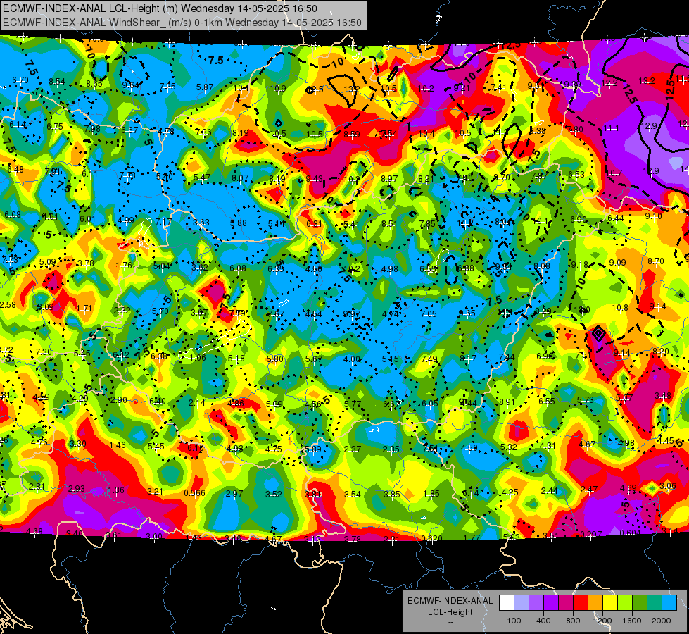Pick the pure yellow legend swatch

coord(610,603)
